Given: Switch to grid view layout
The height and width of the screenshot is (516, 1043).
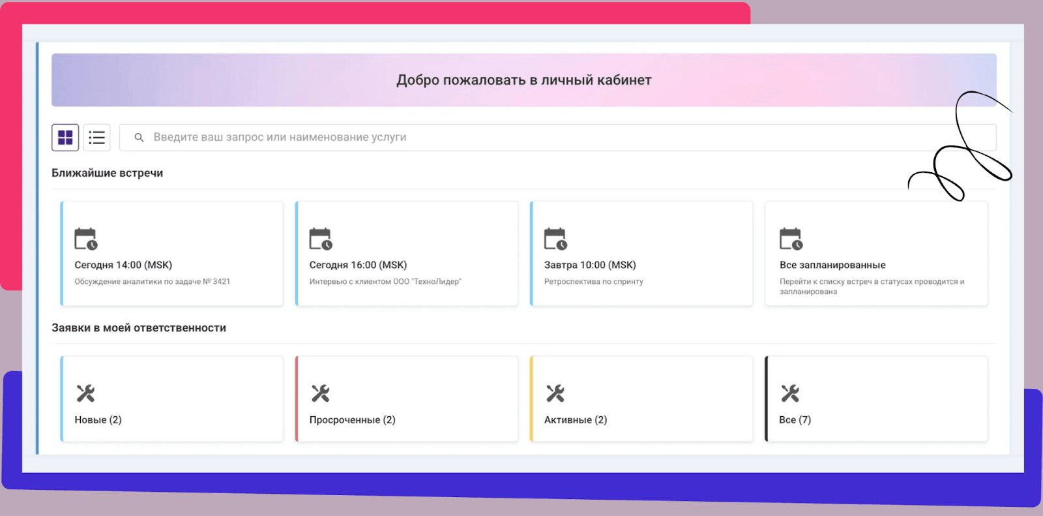Looking at the screenshot, I should [x=65, y=138].
